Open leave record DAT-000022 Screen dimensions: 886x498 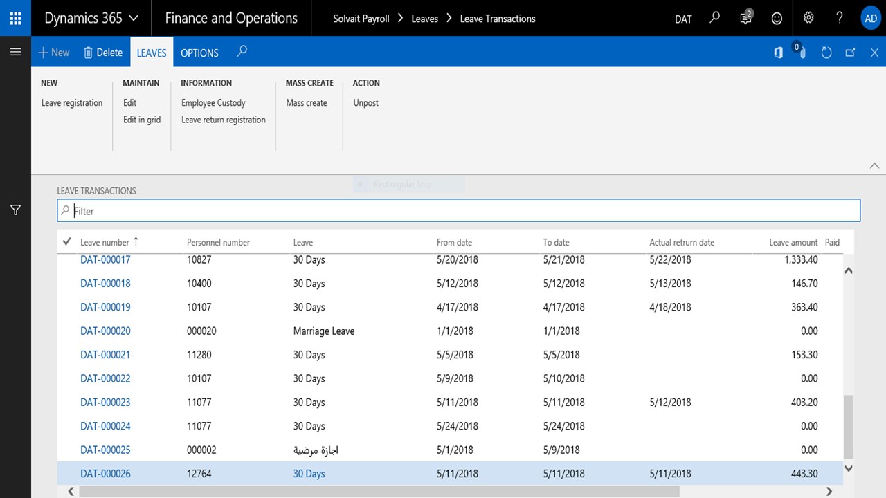105,378
